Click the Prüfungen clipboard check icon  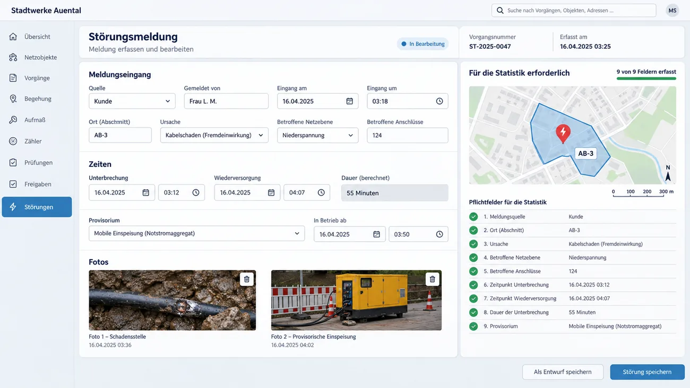click(13, 163)
